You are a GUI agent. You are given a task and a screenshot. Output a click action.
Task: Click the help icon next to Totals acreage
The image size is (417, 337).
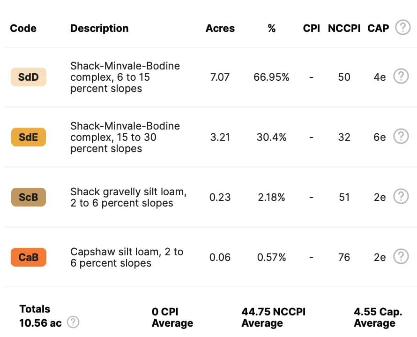(74, 323)
